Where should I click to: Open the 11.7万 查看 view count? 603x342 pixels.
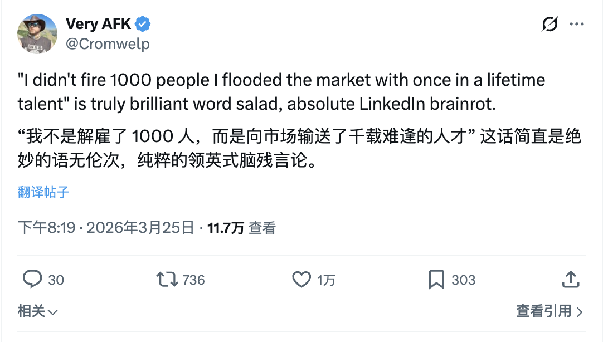(242, 228)
